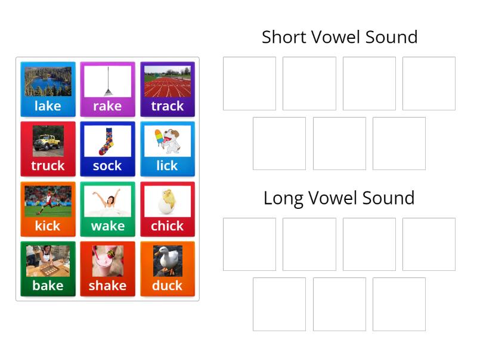This screenshot has height=358, width=477.
Task: Click the duck word card
Action: click(168, 268)
